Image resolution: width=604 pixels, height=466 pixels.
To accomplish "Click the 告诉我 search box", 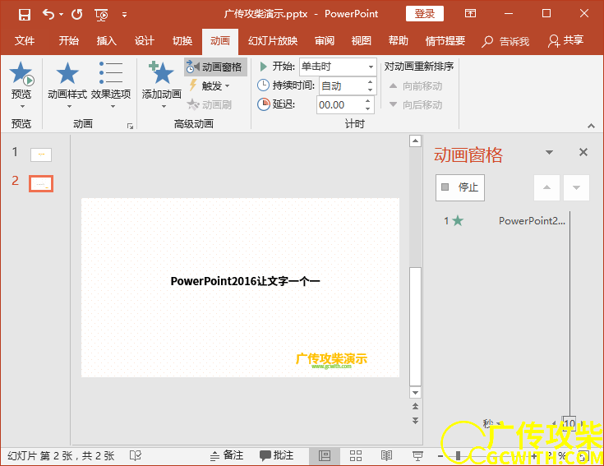I will (505, 41).
